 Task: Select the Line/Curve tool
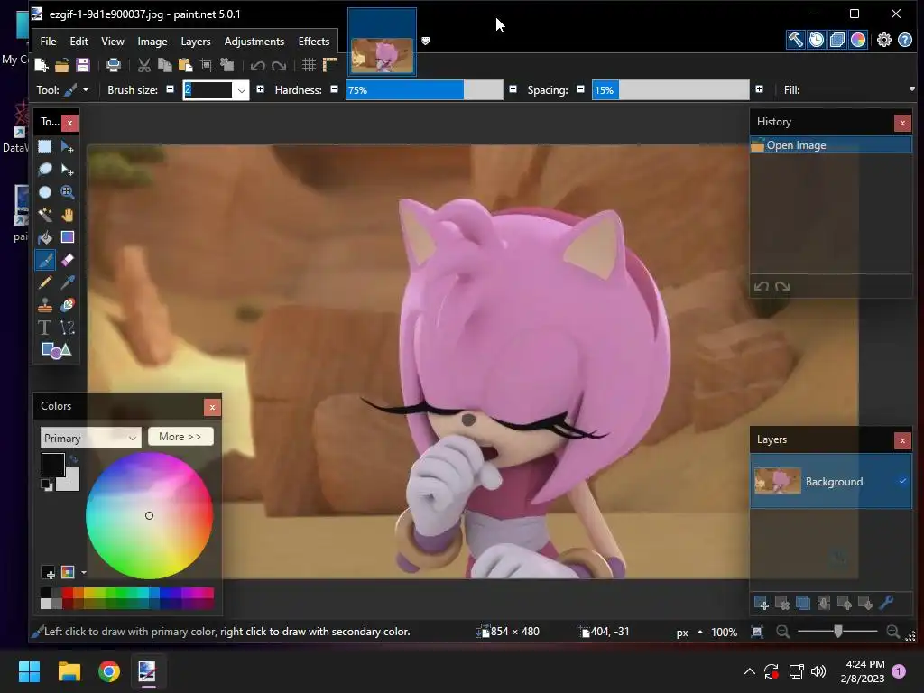[x=67, y=327]
